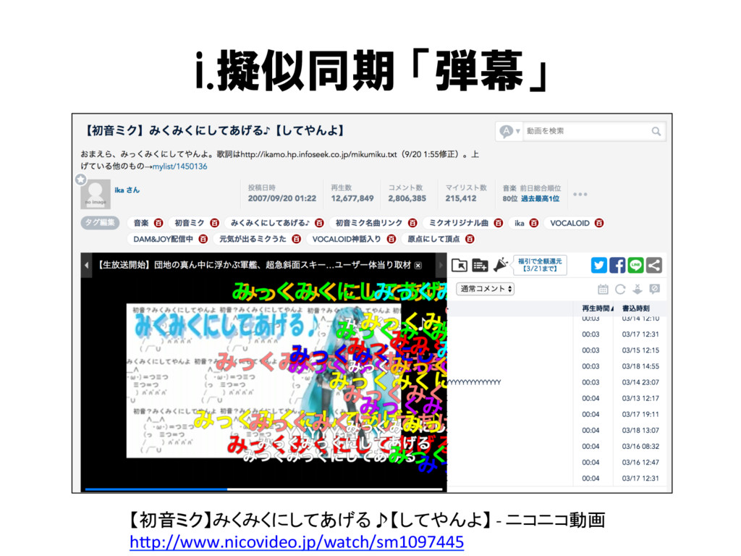Viewport: 741px width, 556px height.
Task: Click the タグ編集 tag edit button
Action: click(100, 223)
